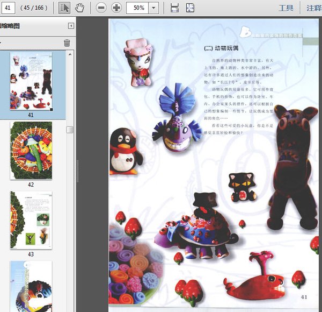Screen dimensions: 322x312
Task: Open the zoom percentage dropdown arrow
Action: coord(154,8)
